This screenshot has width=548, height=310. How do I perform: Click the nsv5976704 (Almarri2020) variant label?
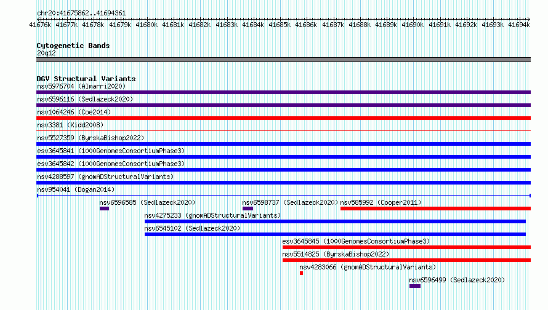coord(81,86)
